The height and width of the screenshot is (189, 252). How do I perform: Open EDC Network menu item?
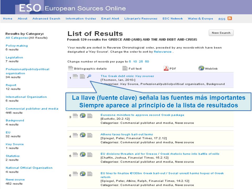coord(173,19)
